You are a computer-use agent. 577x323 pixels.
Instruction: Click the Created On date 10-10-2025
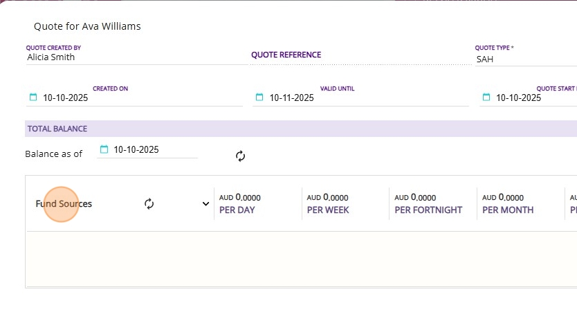66,98
